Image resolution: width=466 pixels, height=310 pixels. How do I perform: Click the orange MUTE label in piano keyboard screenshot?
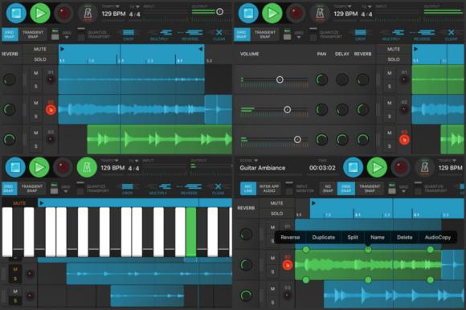click(x=19, y=203)
